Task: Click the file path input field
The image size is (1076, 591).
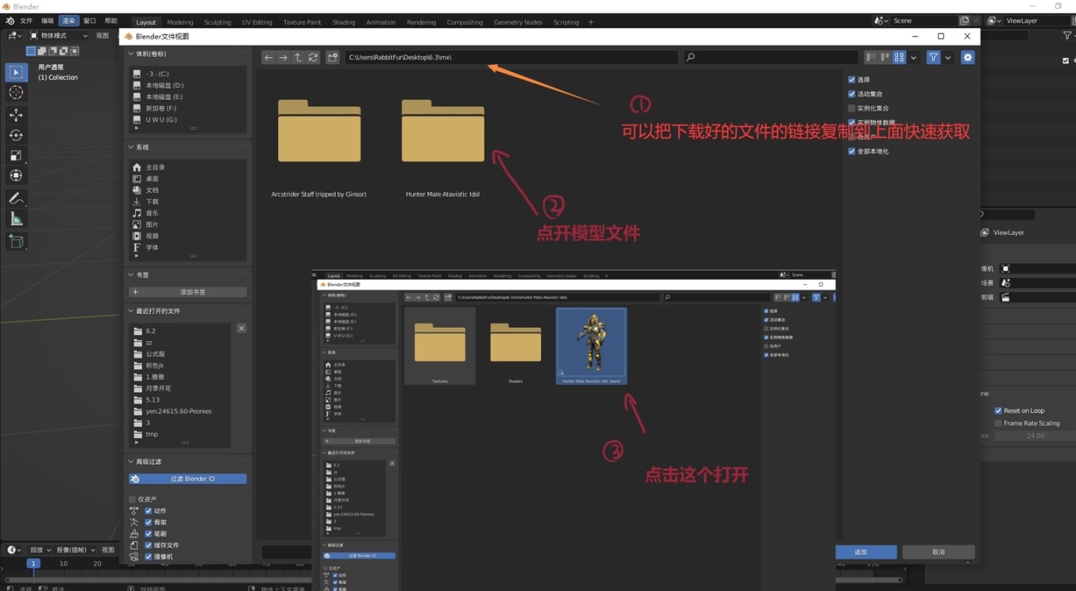Action: [511, 57]
